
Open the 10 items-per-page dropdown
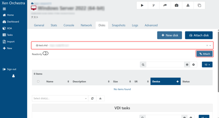(207, 65)
